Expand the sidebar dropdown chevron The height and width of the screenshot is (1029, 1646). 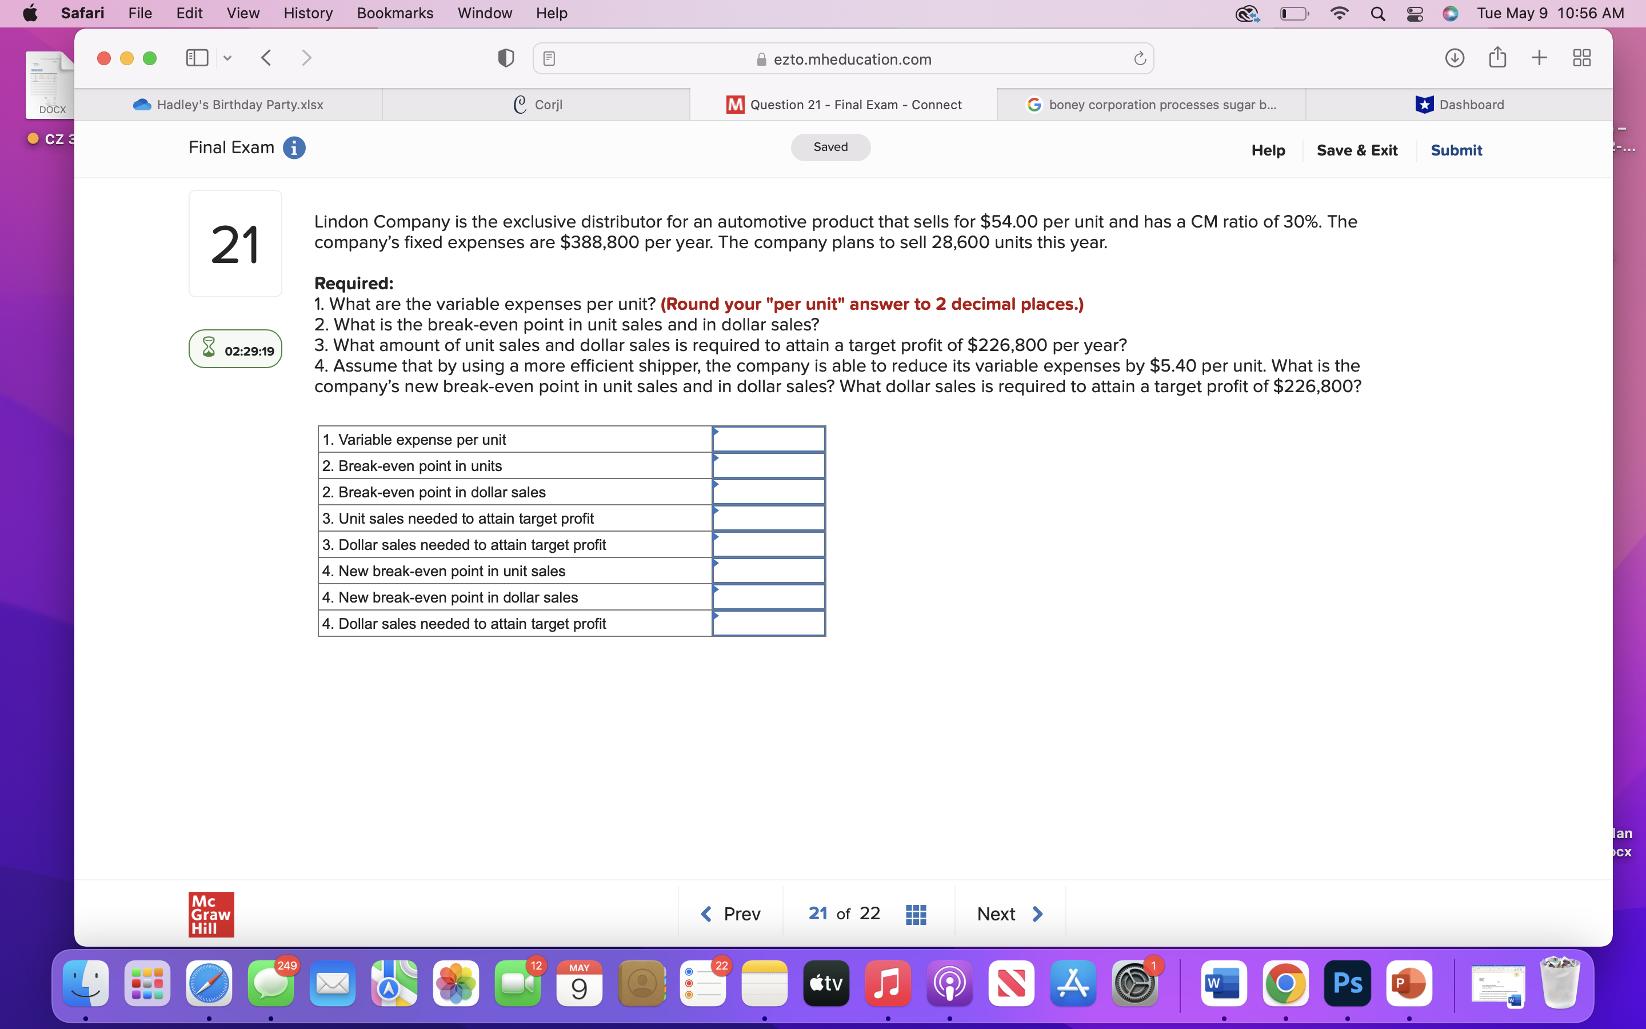(227, 58)
